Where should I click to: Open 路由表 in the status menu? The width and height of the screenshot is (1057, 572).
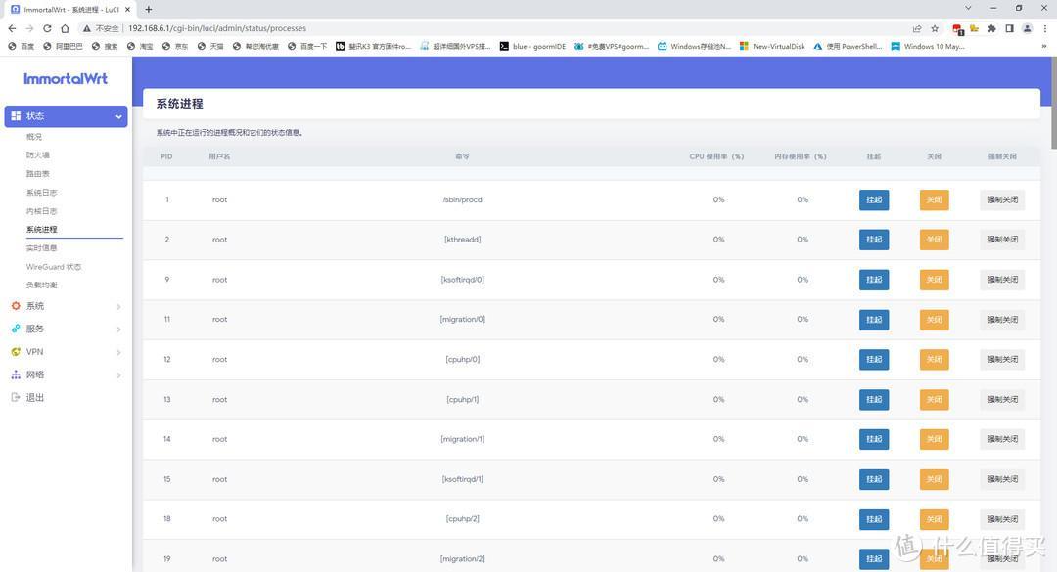point(38,174)
